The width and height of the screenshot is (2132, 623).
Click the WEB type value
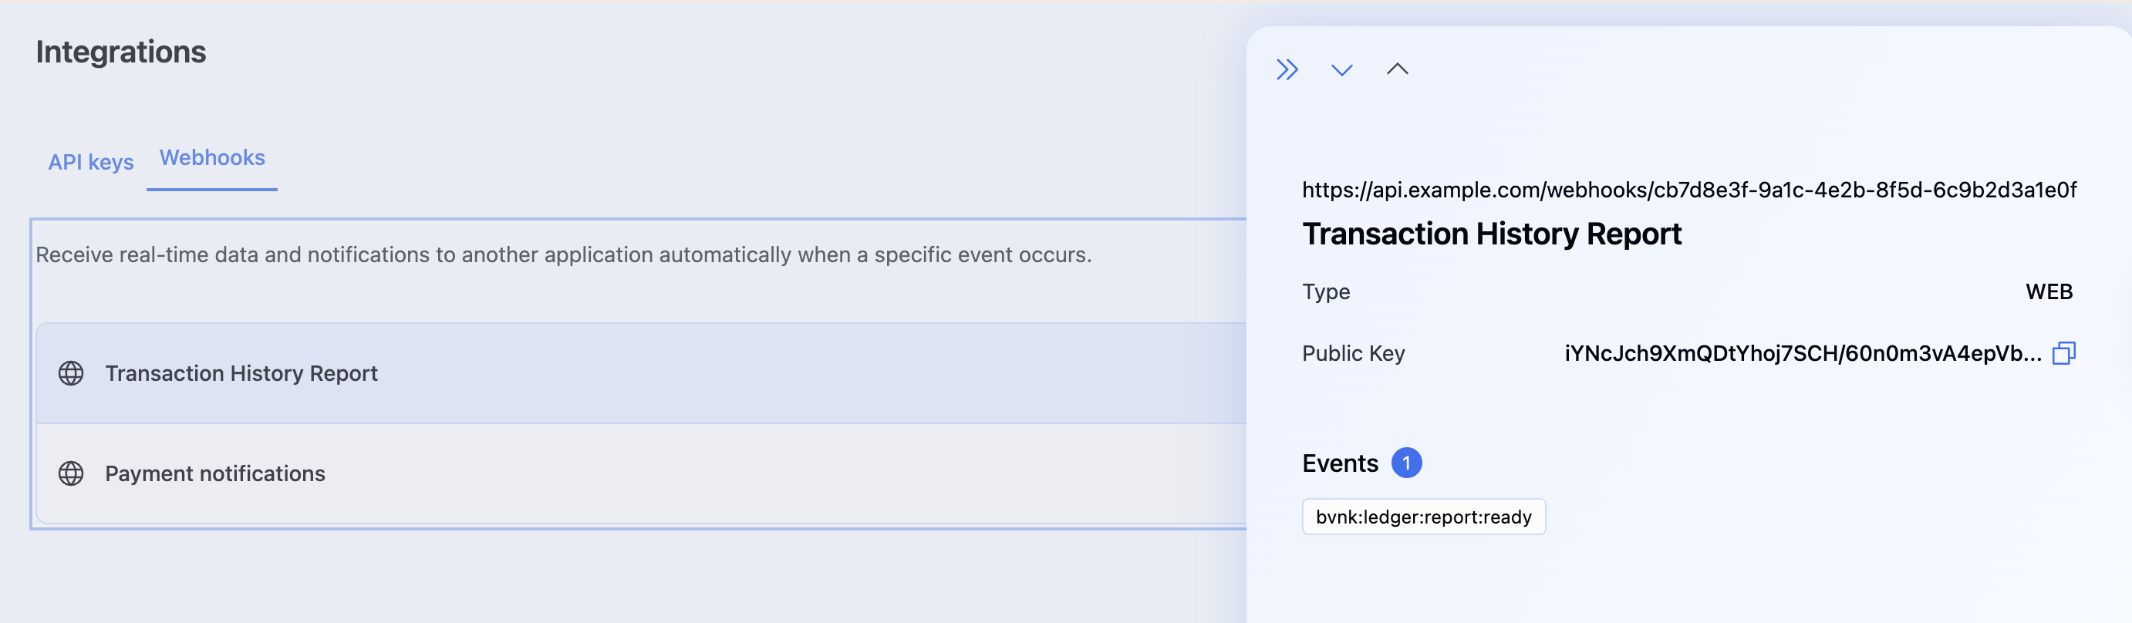(2049, 291)
